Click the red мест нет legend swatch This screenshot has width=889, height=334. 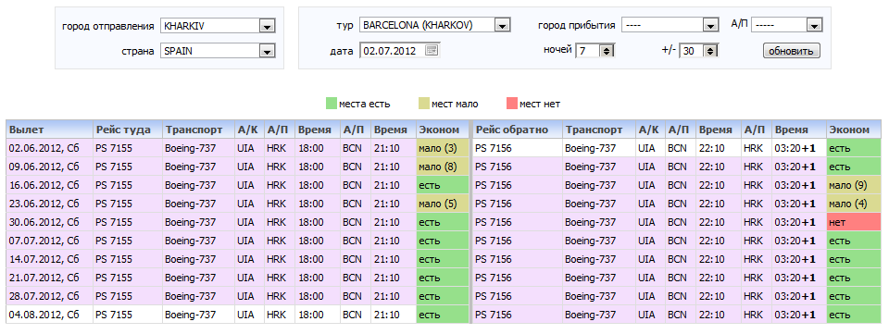pos(511,104)
